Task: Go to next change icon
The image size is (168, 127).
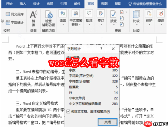Action: (122, 24)
